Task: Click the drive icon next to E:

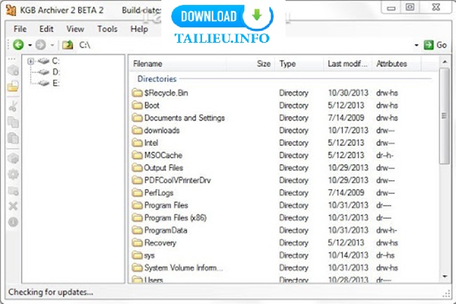Action: [43, 83]
